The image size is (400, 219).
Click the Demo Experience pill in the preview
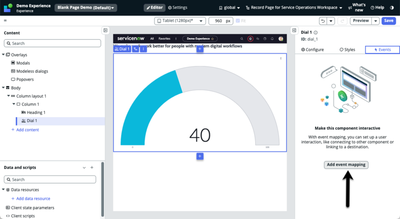[200, 39]
